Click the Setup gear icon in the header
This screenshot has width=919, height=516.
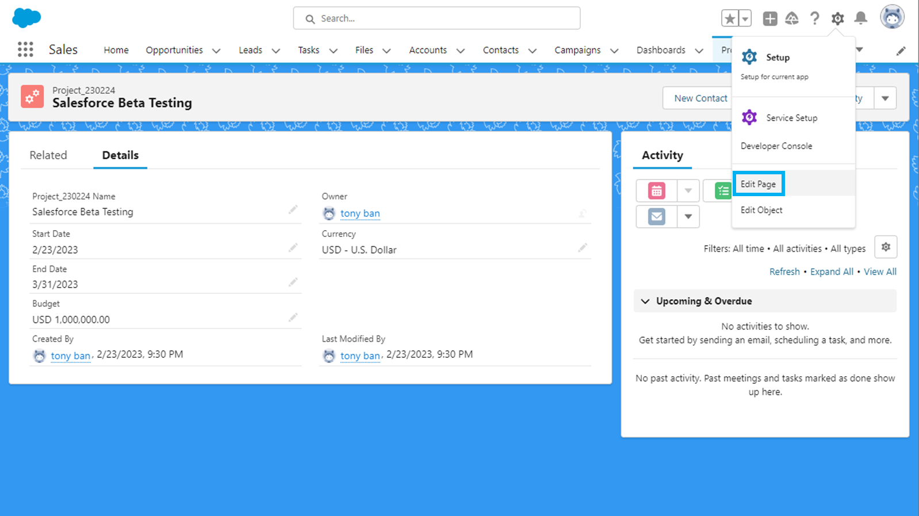[837, 18]
